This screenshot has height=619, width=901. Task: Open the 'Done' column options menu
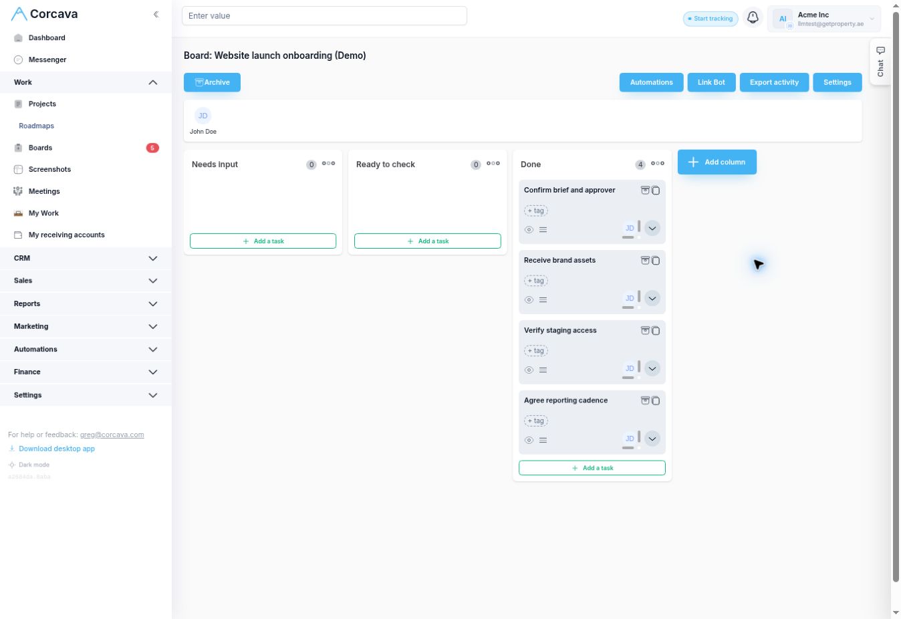click(658, 164)
